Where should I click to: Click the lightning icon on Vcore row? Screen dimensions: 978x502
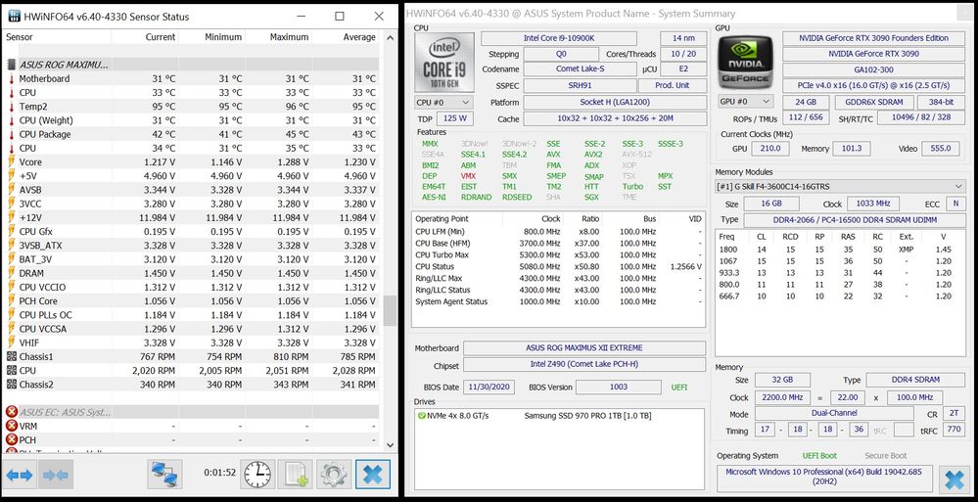coord(11,162)
